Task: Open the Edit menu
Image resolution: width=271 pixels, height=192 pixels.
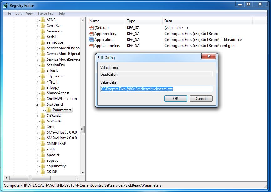Action: pyautogui.click(x=18, y=13)
